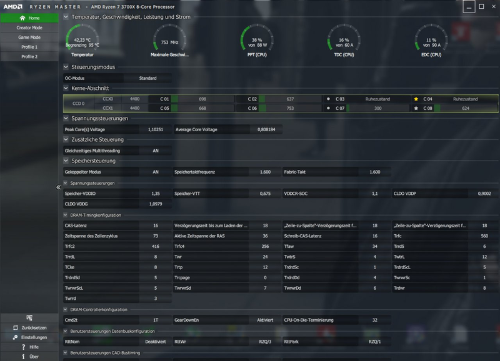Minimize the Ryzen Master window
500x361 pixels.
point(469,7)
